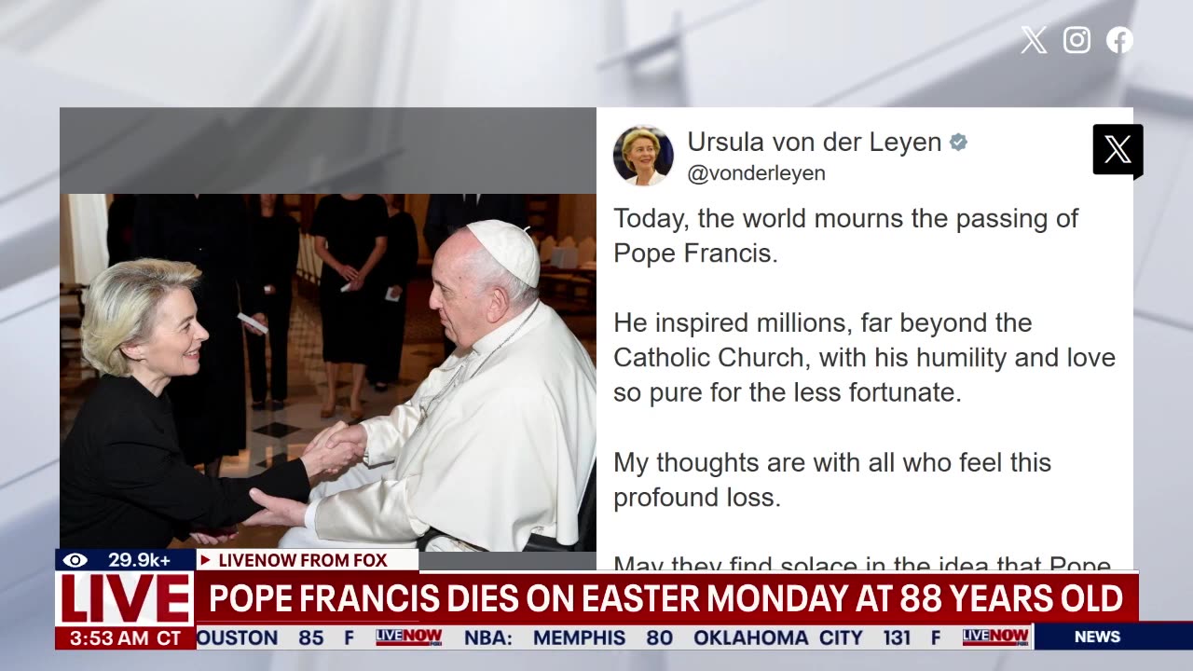
Task: Open the Ursula von der Leyen name link
Action: pos(815,142)
